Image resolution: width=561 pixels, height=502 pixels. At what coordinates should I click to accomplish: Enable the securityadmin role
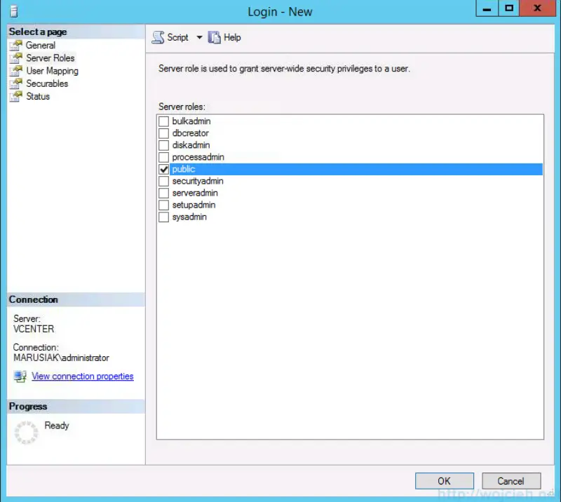tap(163, 181)
